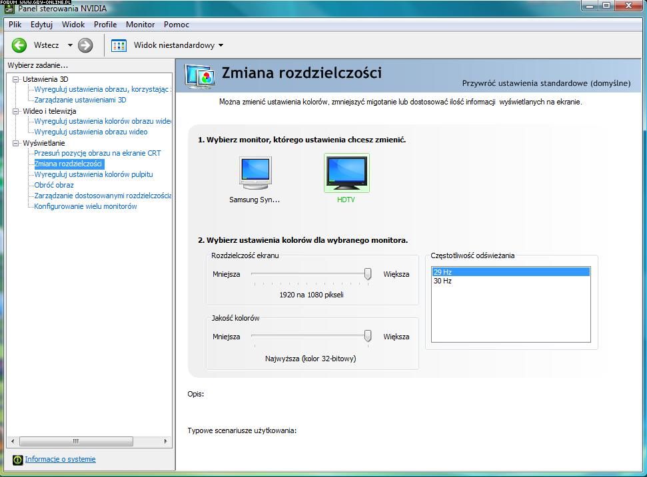
Task: Open the Profile menu
Action: pos(105,25)
